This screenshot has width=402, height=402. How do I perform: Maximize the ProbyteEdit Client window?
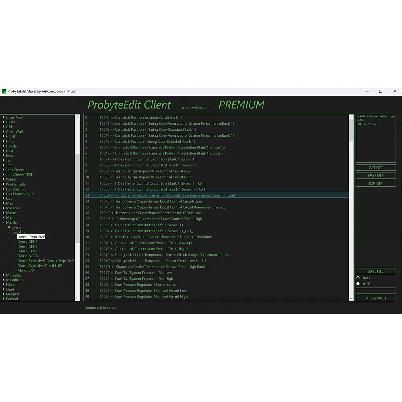tap(381, 91)
